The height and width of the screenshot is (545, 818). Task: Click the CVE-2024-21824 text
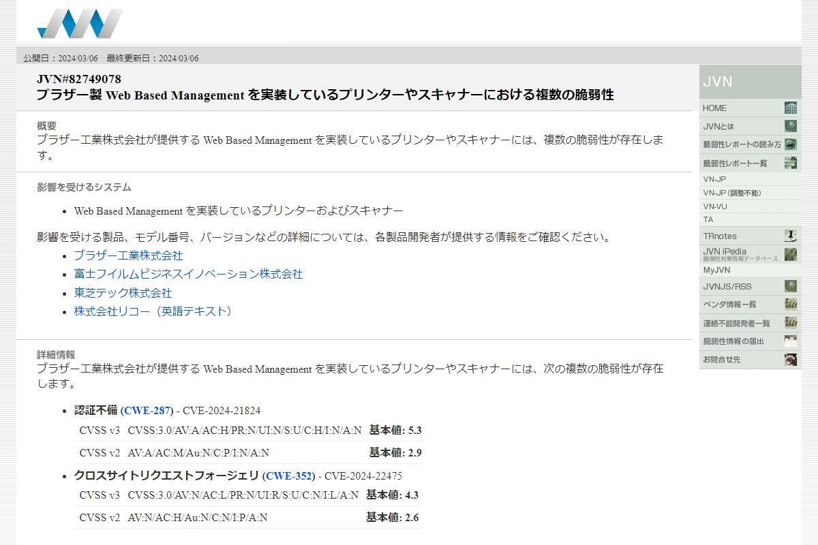coord(221,410)
